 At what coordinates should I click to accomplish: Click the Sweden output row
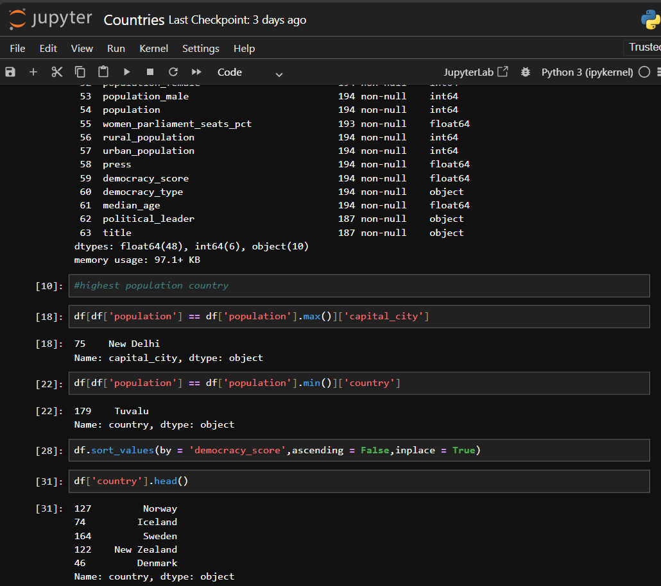pos(126,536)
